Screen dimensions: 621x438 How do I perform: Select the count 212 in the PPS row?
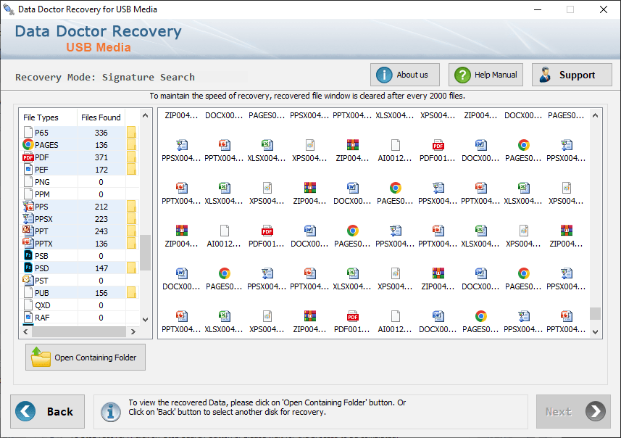click(x=101, y=207)
